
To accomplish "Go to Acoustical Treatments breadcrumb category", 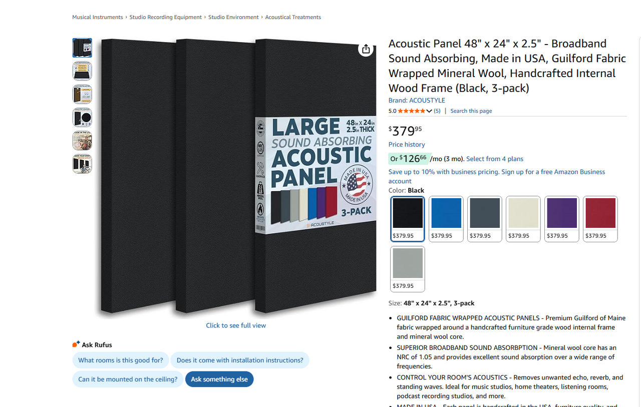I will (x=293, y=17).
